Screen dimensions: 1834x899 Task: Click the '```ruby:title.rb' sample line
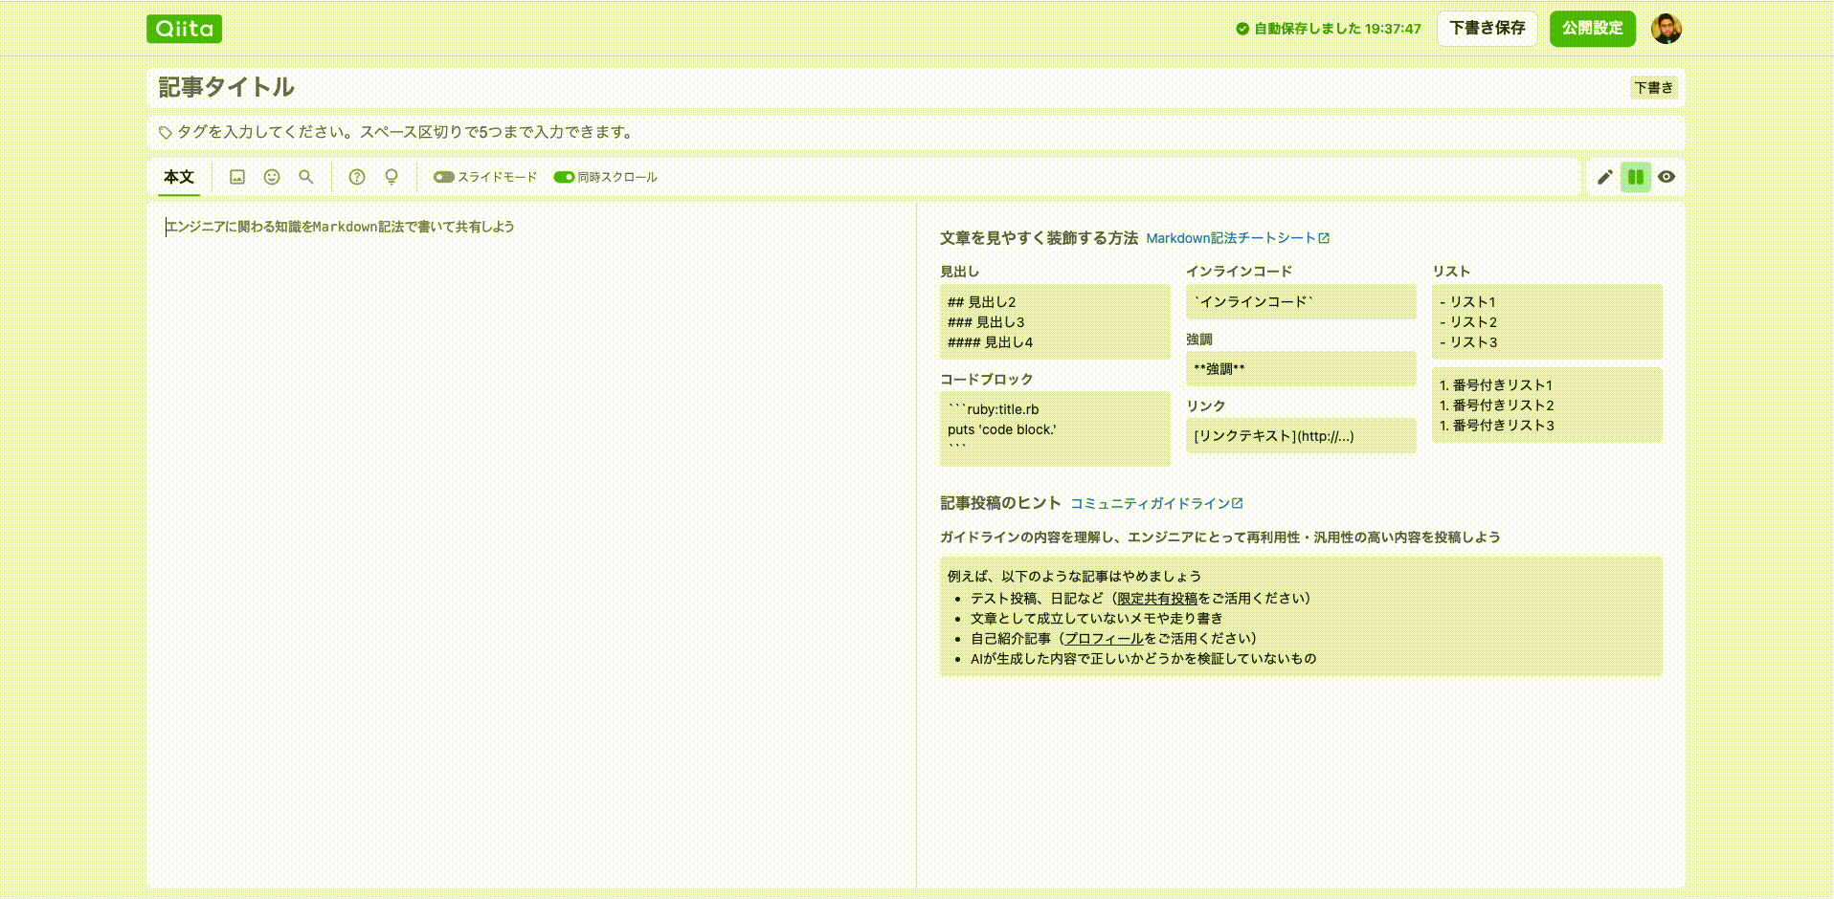994,409
